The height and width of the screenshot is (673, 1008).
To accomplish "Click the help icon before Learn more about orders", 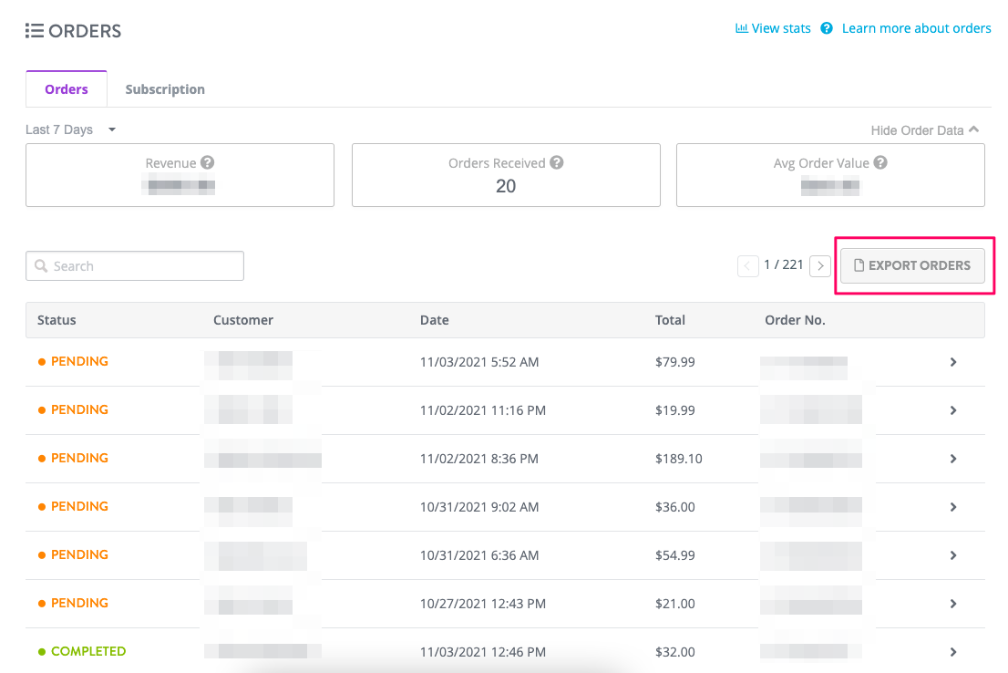I will [827, 27].
